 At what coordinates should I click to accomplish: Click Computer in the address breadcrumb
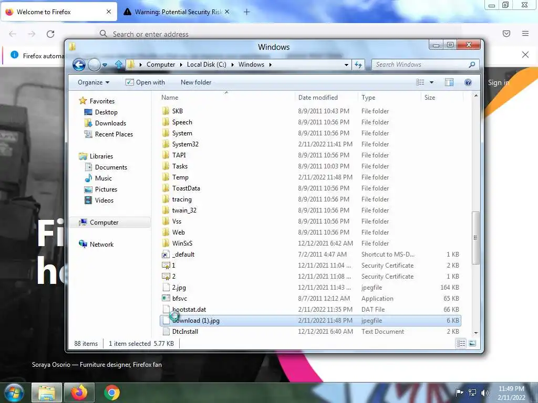(161, 65)
